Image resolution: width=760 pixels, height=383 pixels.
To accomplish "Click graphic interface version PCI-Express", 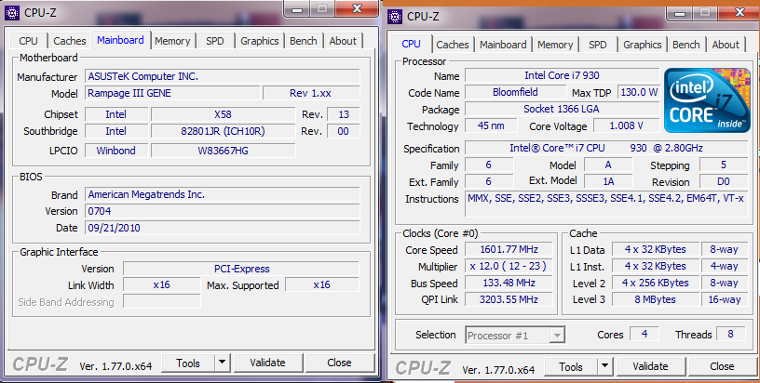I will 241,269.
